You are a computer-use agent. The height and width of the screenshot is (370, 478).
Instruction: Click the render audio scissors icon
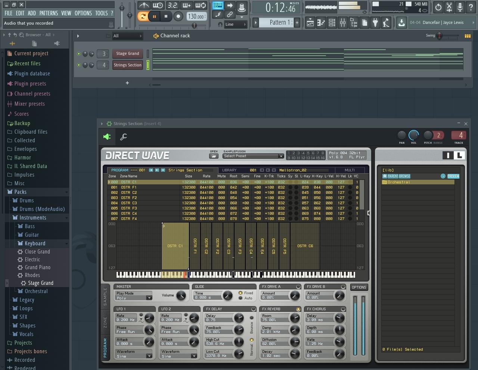point(449,7)
